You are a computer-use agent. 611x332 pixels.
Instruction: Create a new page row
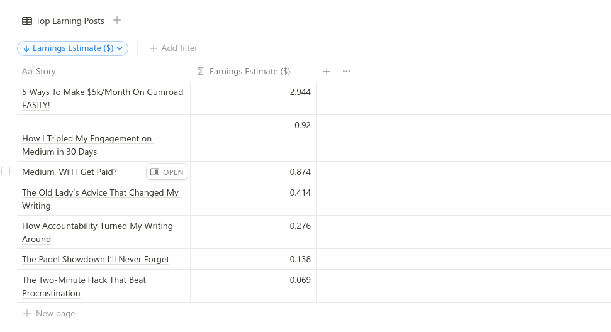pos(55,313)
